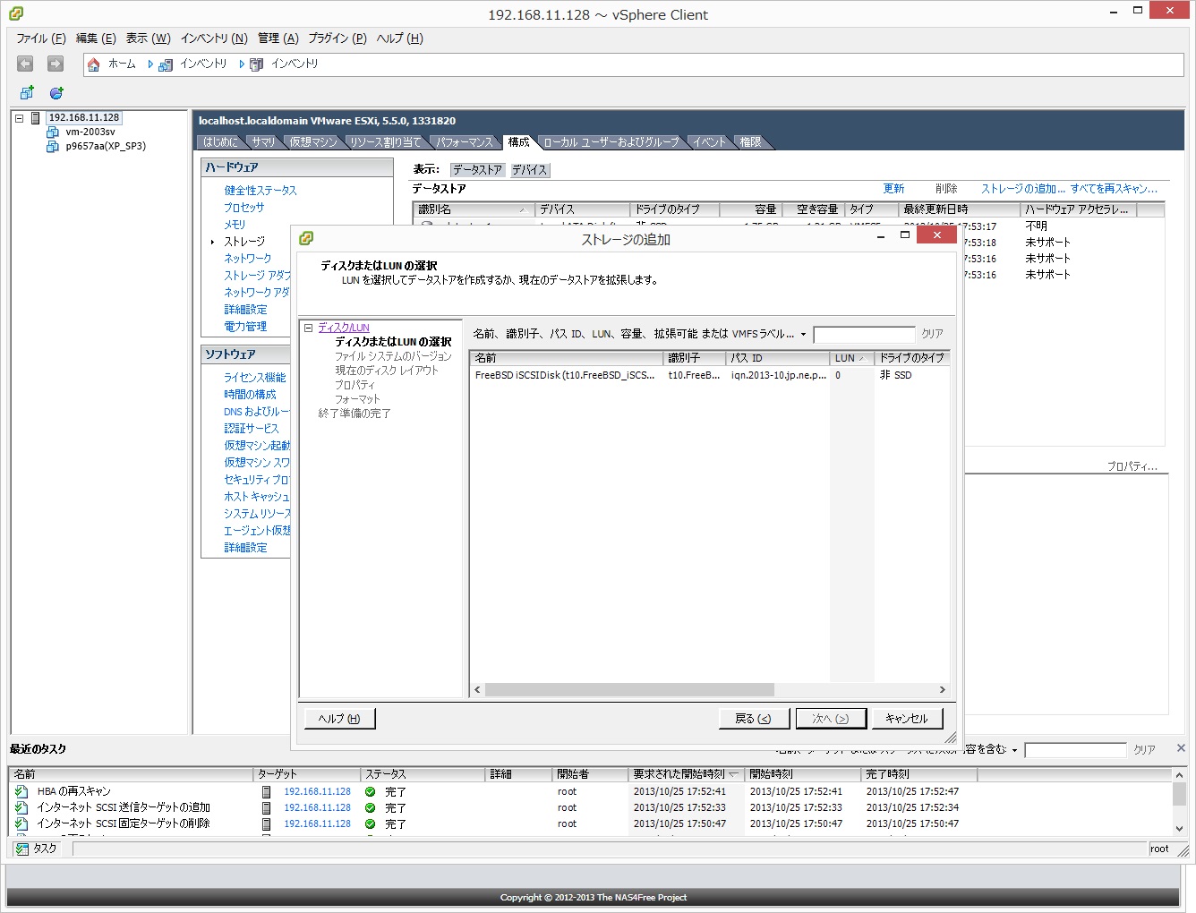Click the Home house icon in navigation bar
The height and width of the screenshot is (913, 1196).
pos(94,64)
